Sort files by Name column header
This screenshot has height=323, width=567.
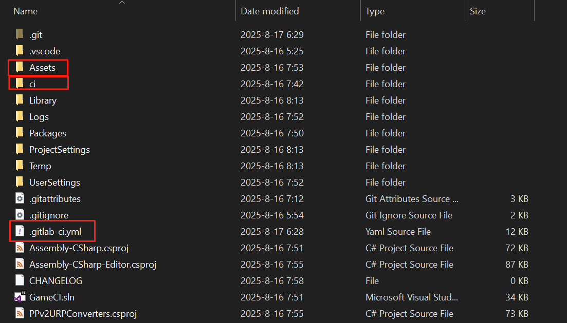click(25, 11)
